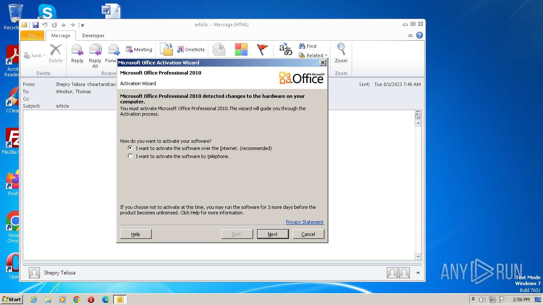This screenshot has width=543, height=305.
Task: Click the Follow Up flag icon
Action: point(263,50)
